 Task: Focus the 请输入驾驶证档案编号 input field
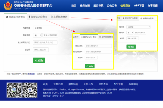[98, 52]
